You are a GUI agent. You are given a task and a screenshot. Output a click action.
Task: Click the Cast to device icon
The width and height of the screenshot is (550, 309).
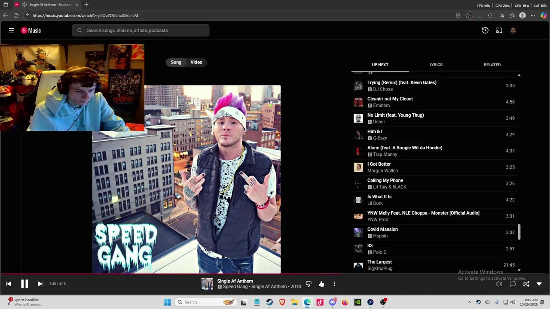click(x=499, y=30)
